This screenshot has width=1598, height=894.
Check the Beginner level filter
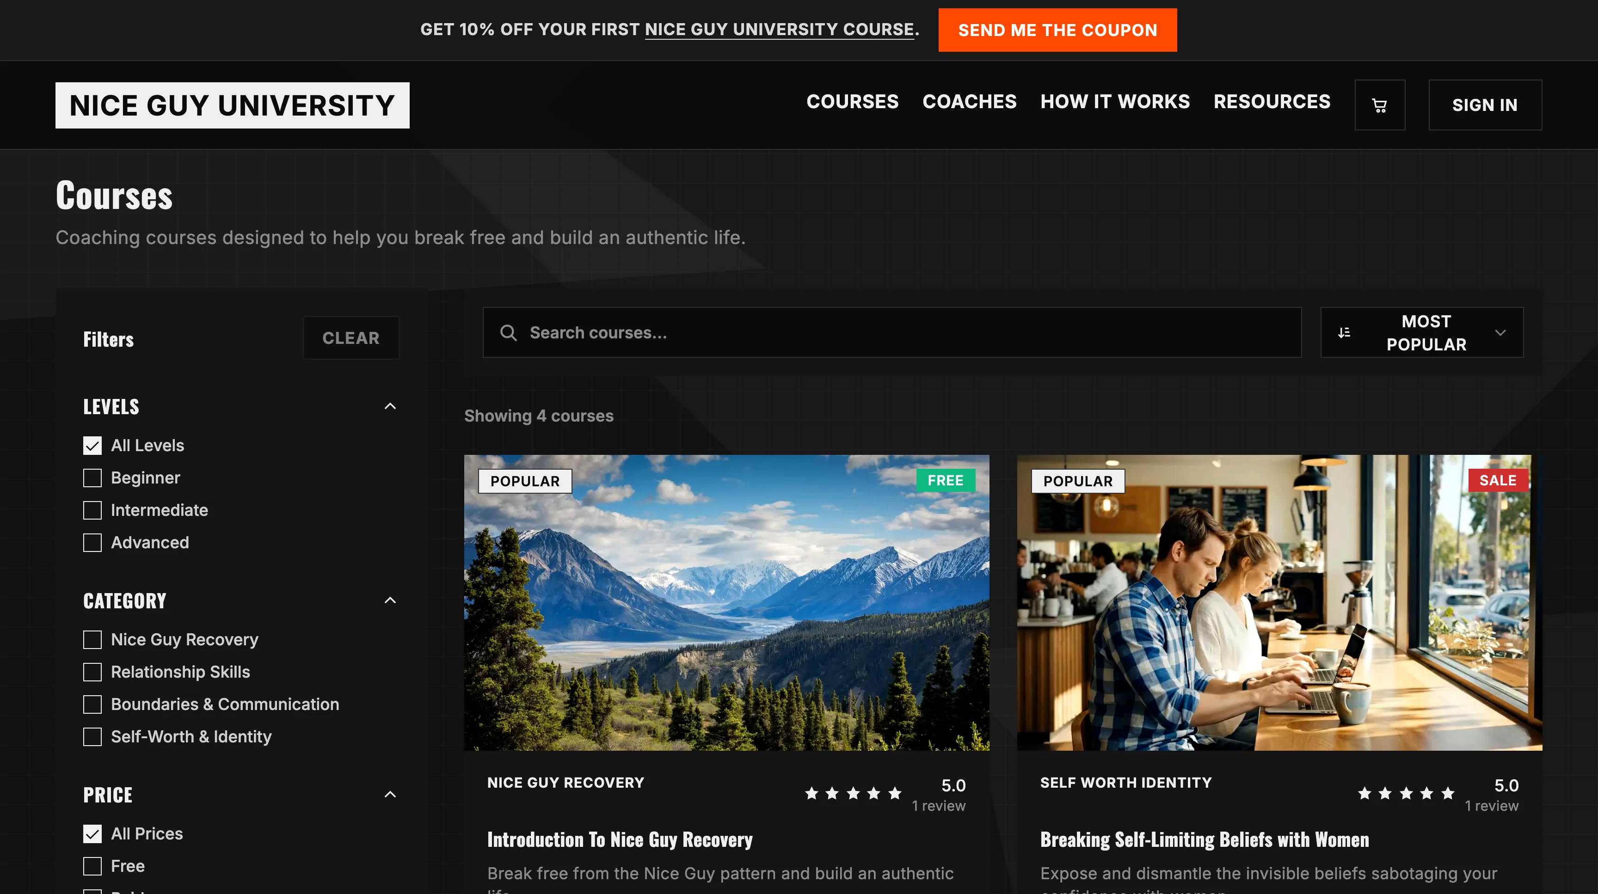[x=92, y=478]
